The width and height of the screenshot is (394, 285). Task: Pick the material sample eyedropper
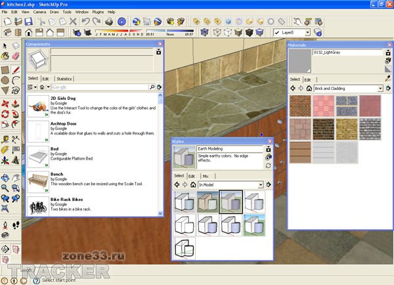click(x=388, y=78)
